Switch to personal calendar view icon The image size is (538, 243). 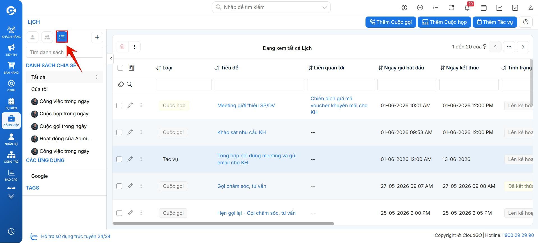point(33,37)
